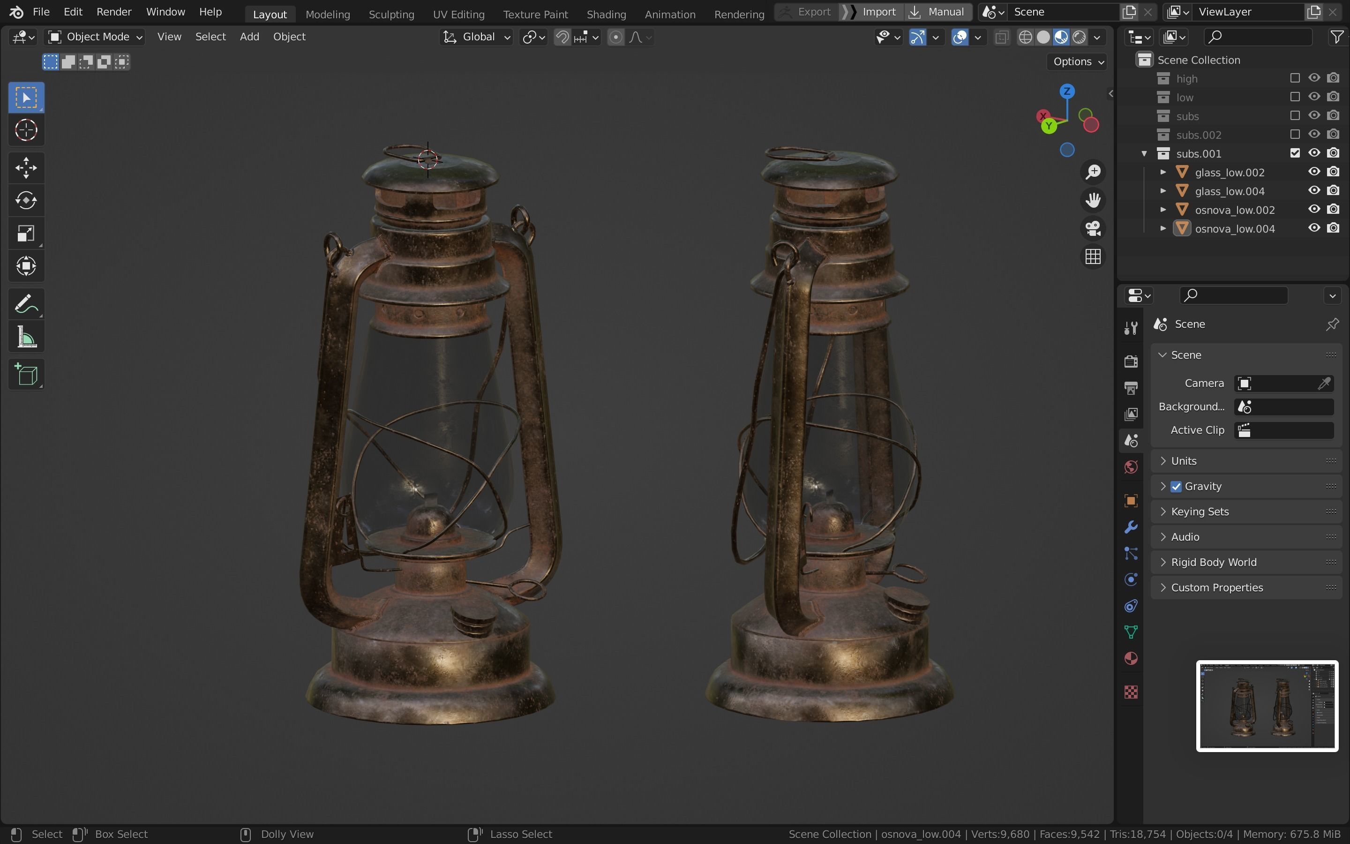Viewport: 1350px width, 844px height.
Task: Toggle camera view icon
Action: [x=1093, y=228]
